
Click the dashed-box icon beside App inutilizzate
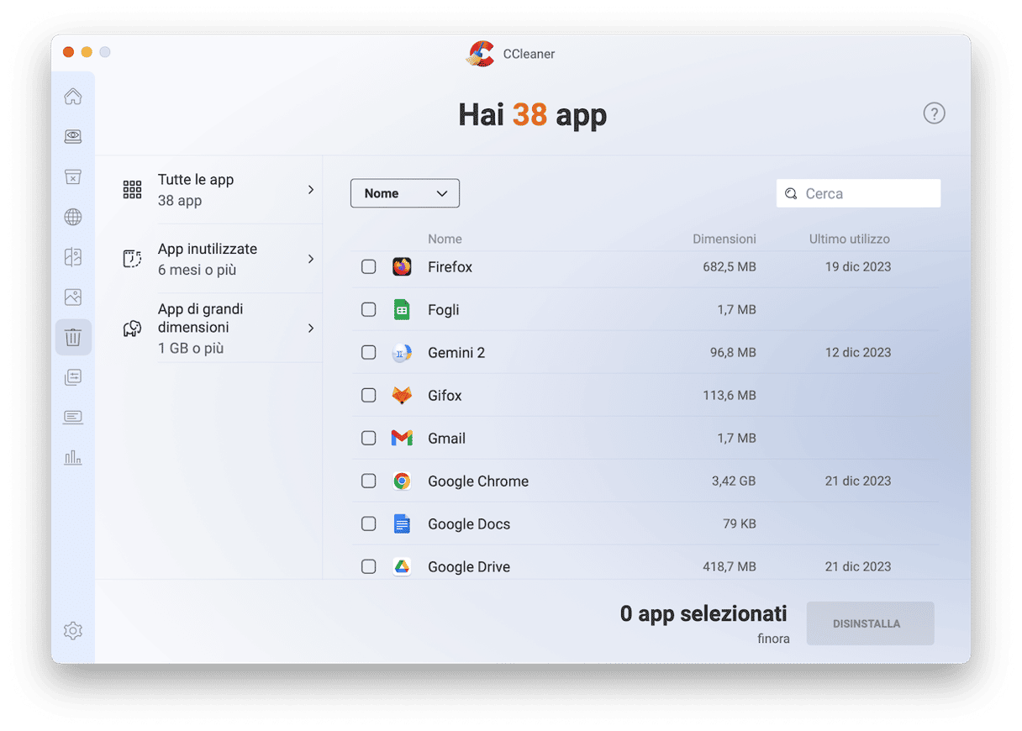(x=132, y=259)
